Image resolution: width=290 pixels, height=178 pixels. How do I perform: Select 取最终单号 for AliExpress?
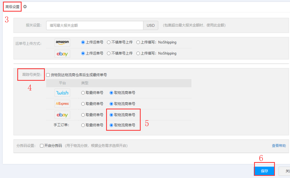[x=83, y=104]
